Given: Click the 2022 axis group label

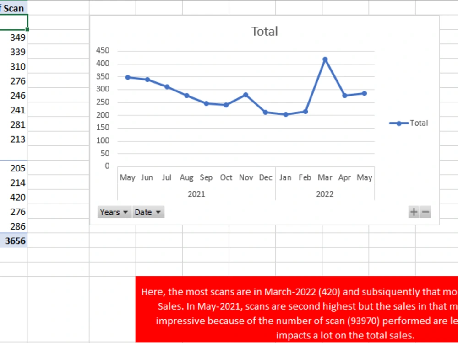Looking at the screenshot, I should pyautogui.click(x=325, y=194).
